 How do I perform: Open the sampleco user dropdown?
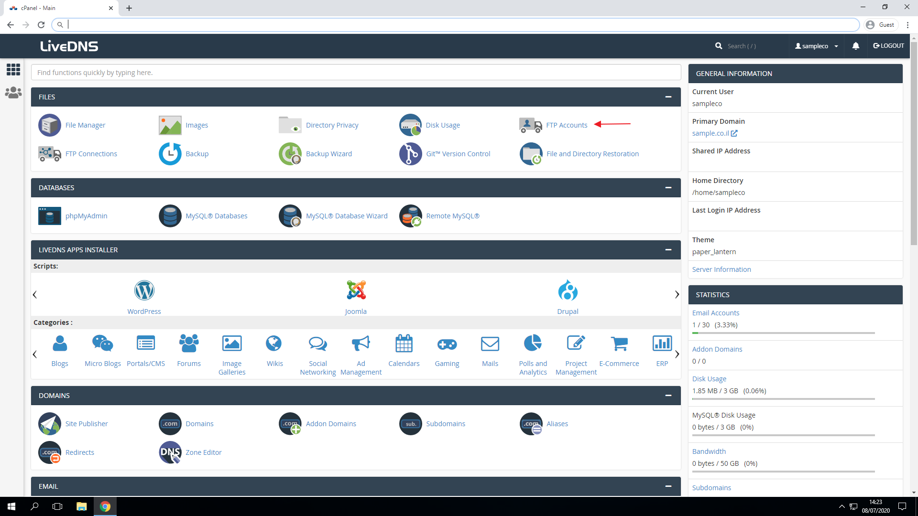point(817,46)
